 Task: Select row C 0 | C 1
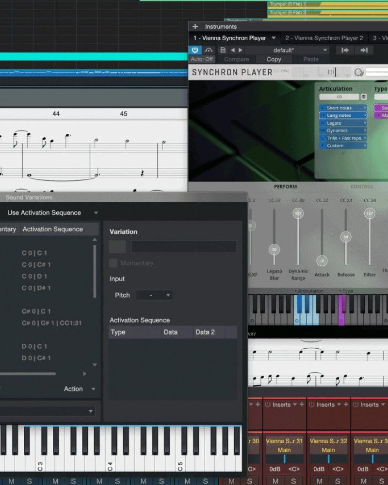point(34,253)
